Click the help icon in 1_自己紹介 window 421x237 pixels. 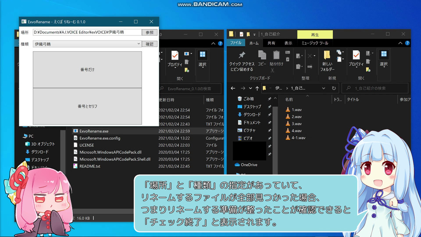click(x=407, y=43)
